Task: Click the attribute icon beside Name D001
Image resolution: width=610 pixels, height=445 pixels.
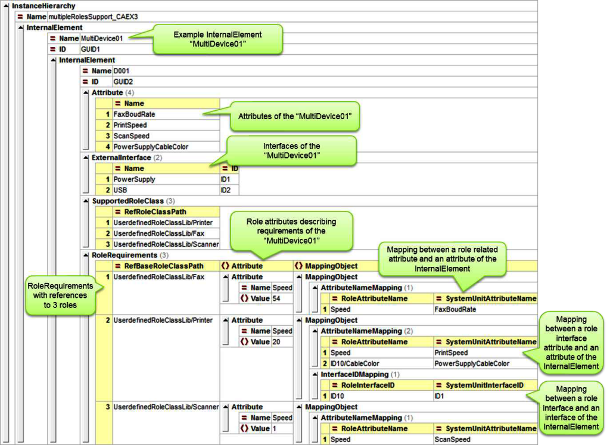Action: (x=86, y=71)
